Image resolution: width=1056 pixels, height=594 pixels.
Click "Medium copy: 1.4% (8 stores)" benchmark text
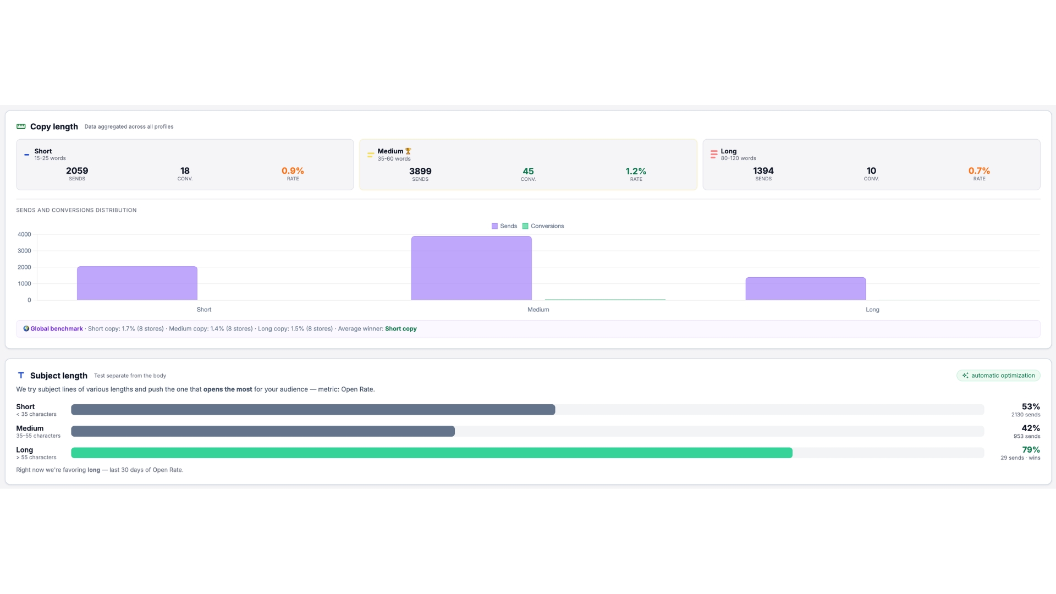click(211, 329)
